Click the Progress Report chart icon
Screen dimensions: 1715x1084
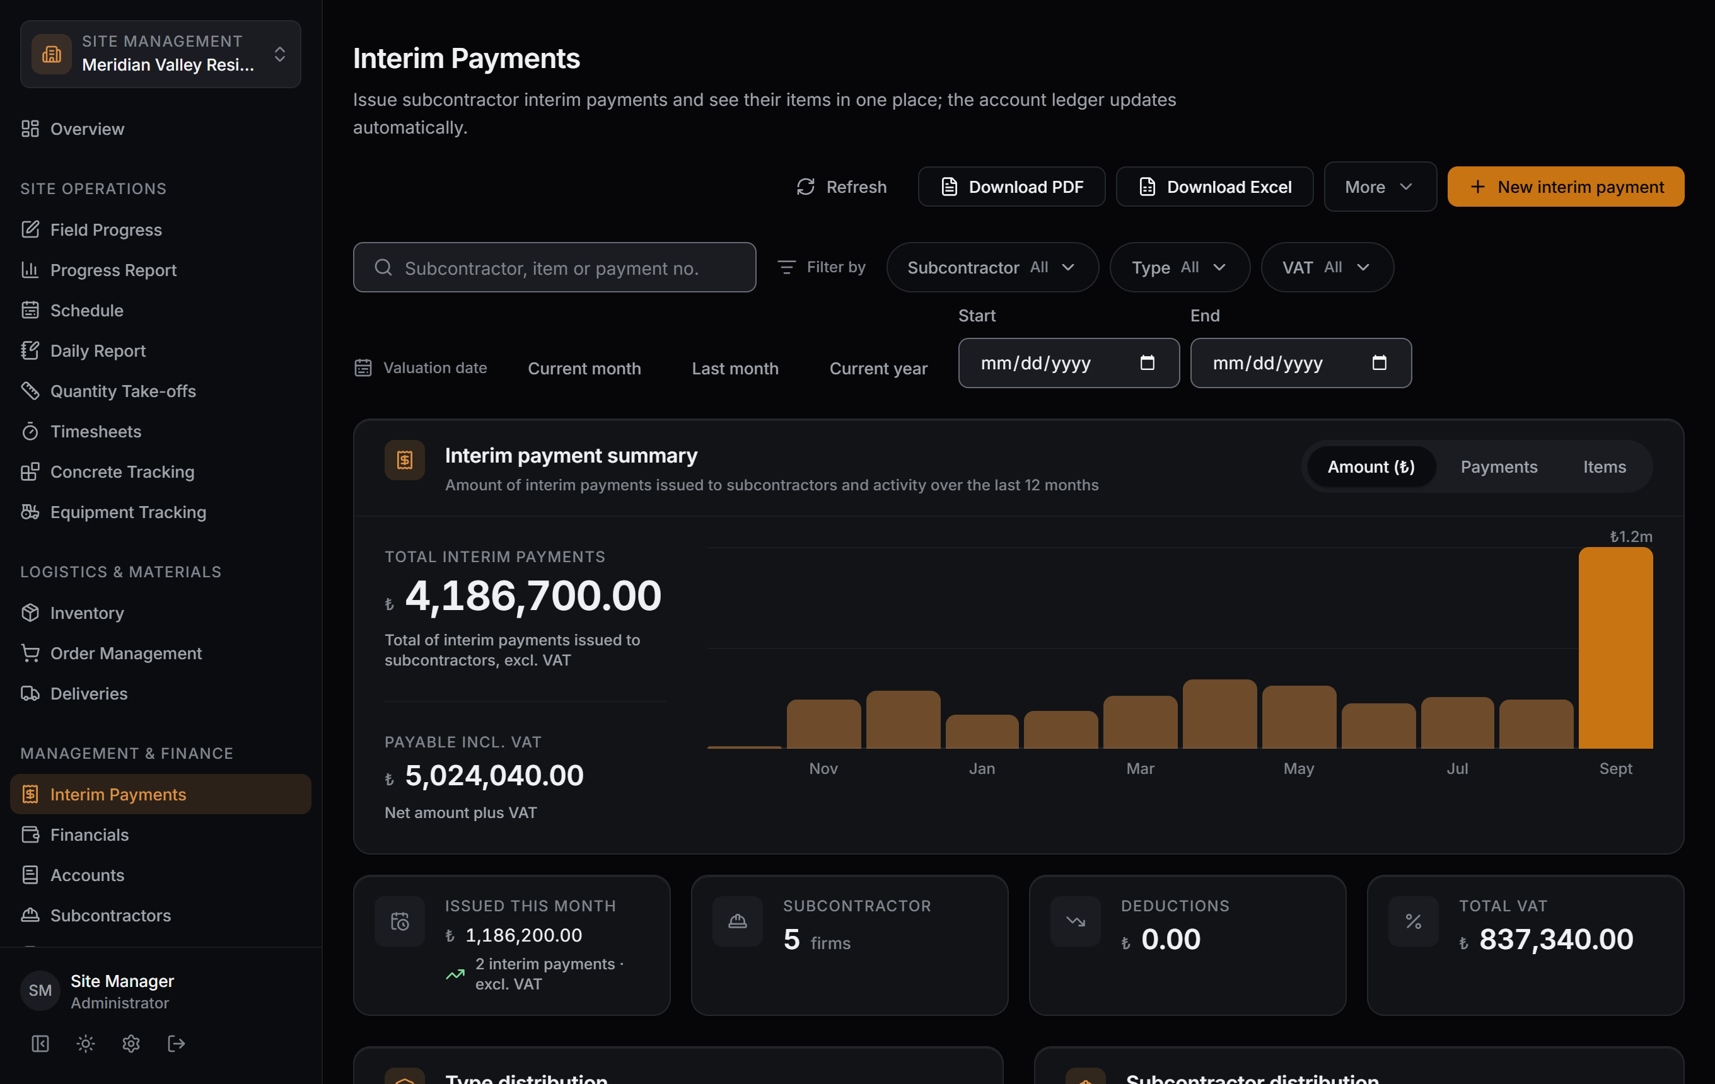30,270
